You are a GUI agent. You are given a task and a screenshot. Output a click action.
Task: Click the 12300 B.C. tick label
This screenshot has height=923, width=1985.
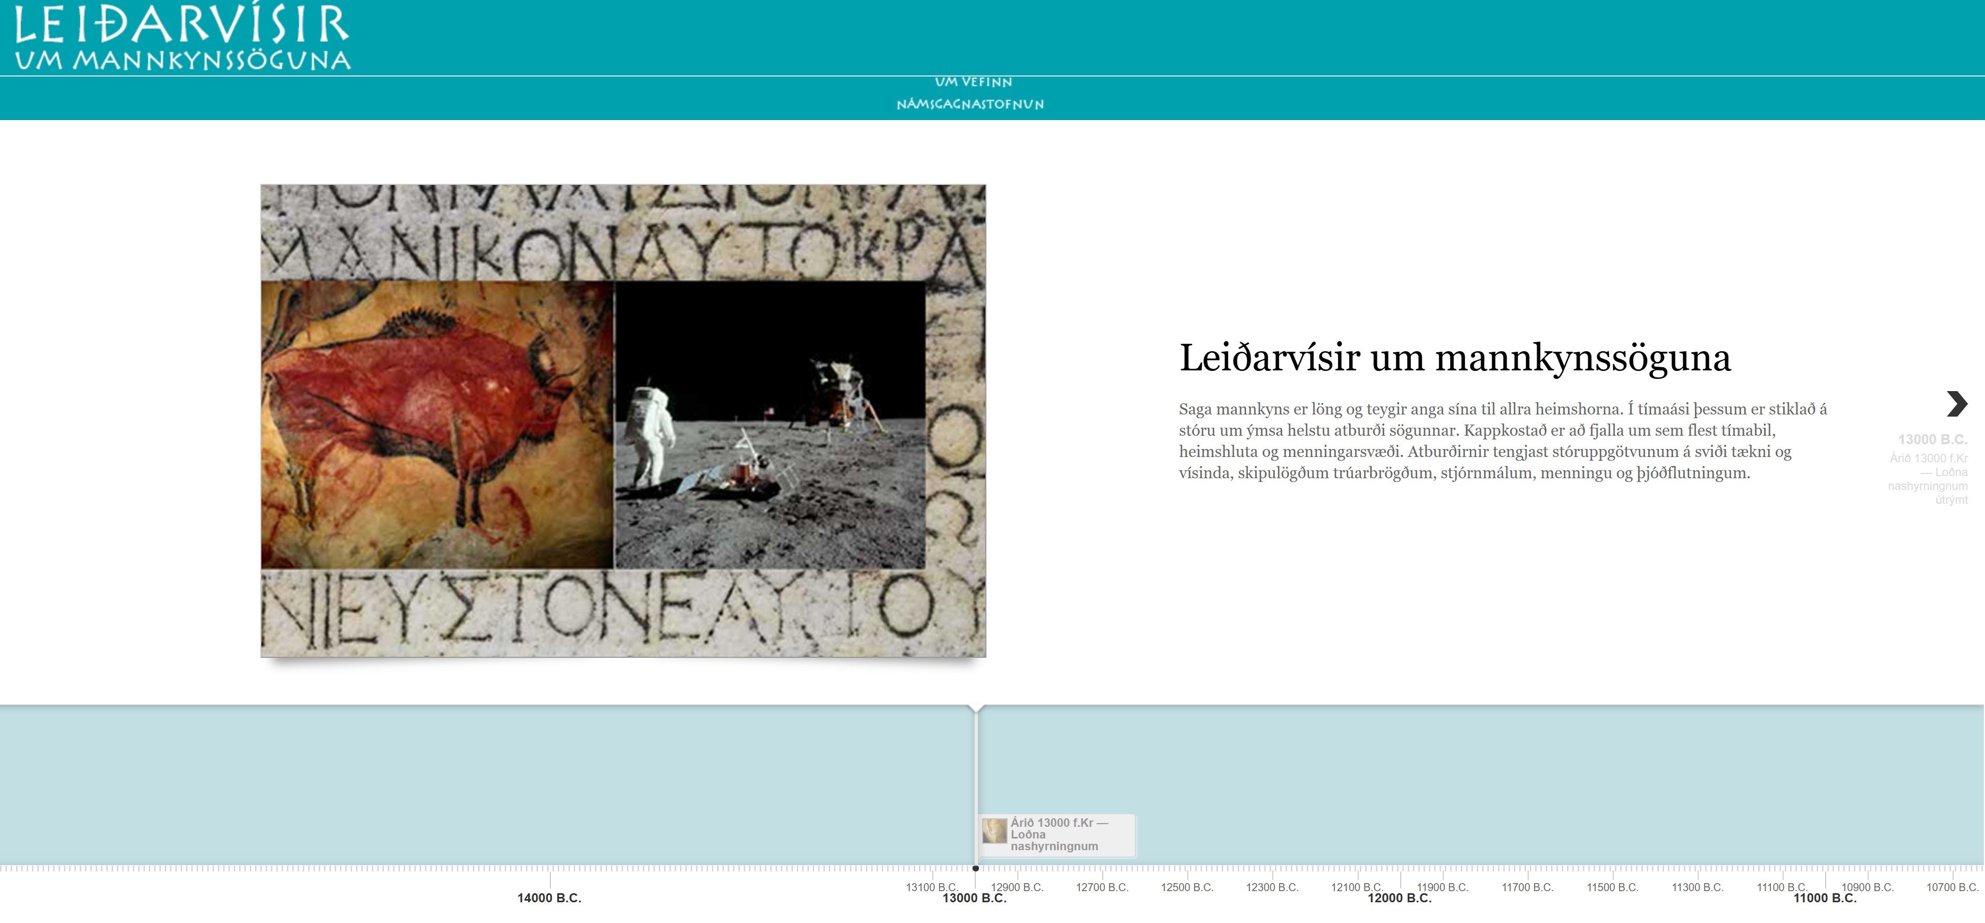1272,887
